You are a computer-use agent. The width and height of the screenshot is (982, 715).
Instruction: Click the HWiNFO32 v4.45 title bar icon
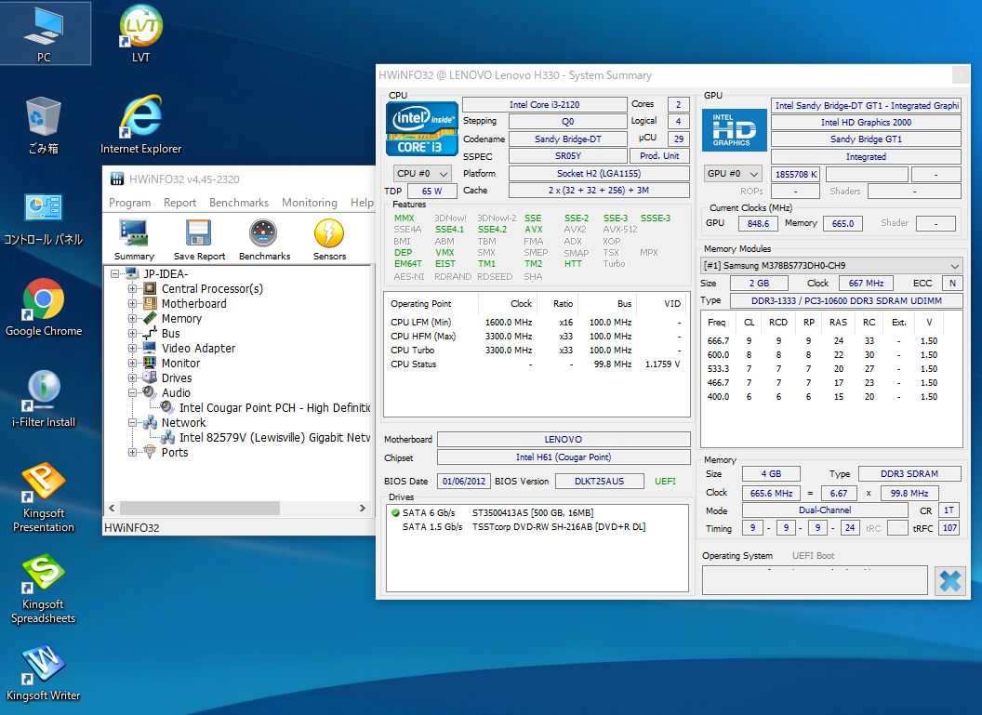click(117, 179)
